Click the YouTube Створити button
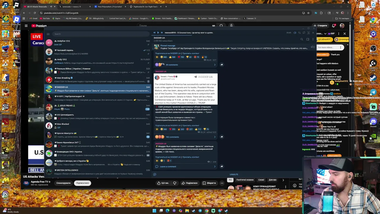The height and width of the screenshot is (214, 380). pos(320,26)
